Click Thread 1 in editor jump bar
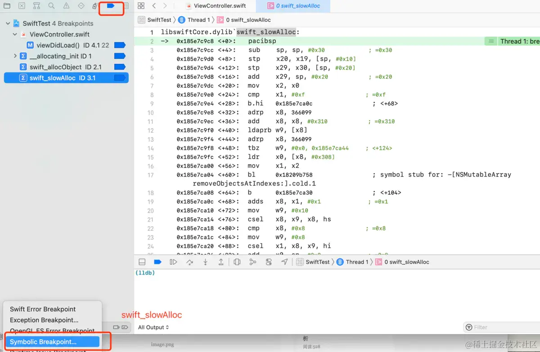 pos(194,20)
